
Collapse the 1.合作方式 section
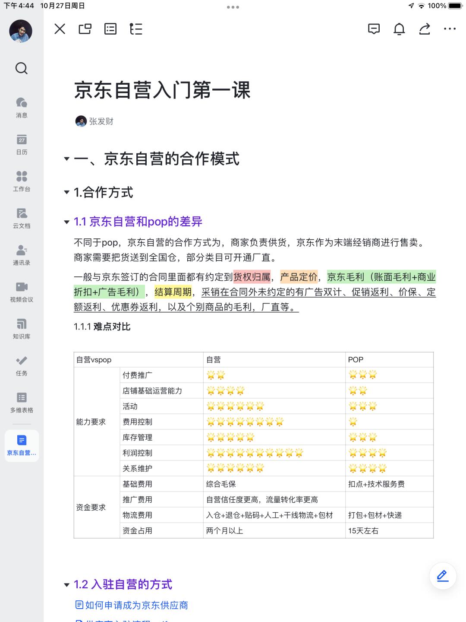coord(66,192)
